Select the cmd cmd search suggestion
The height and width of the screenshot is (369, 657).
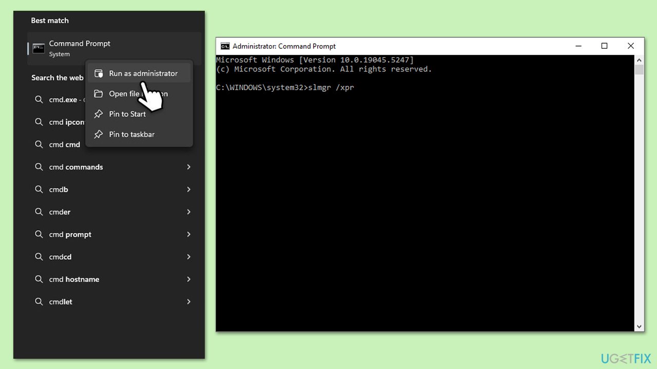pos(64,145)
